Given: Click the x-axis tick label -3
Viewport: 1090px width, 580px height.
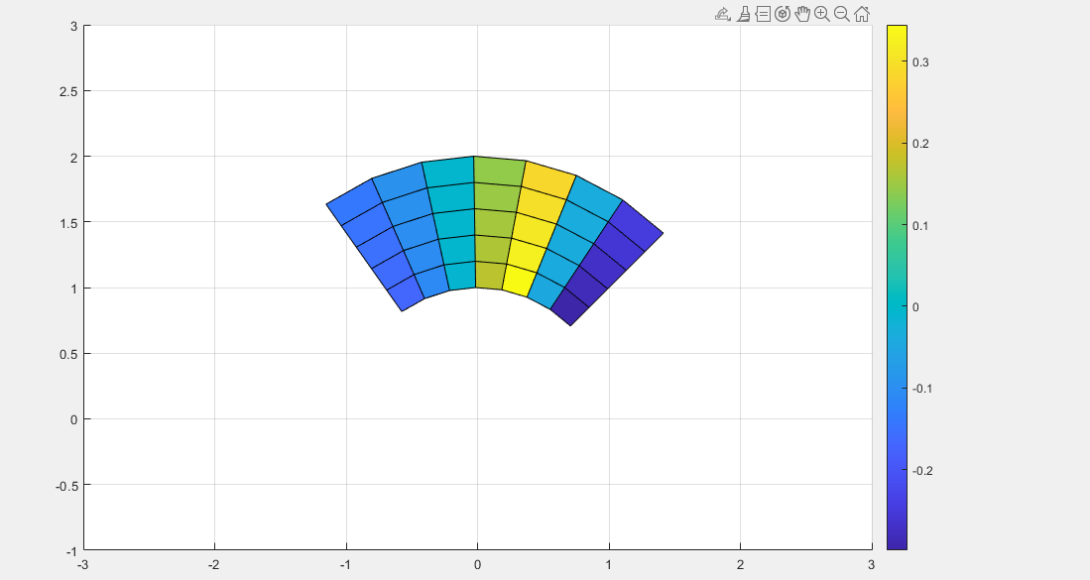Looking at the screenshot, I should click(x=83, y=565).
